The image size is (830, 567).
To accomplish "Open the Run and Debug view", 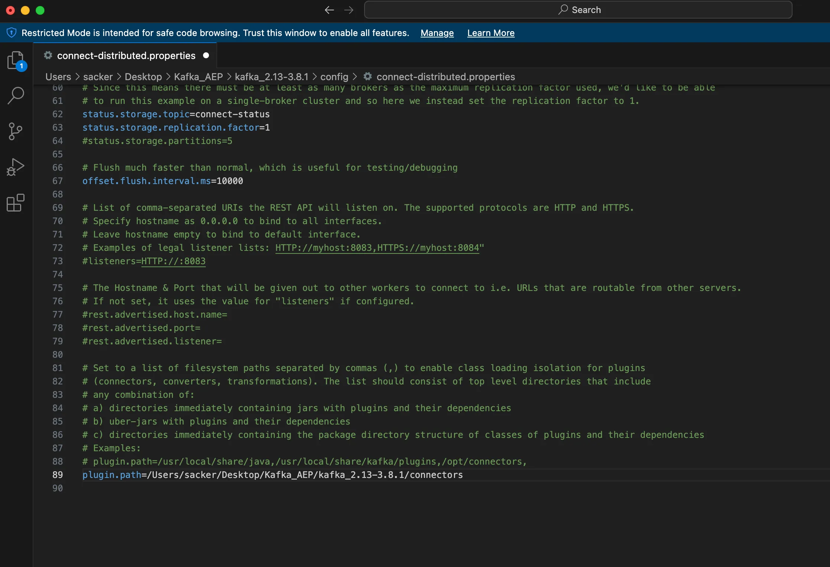I will click(x=16, y=167).
